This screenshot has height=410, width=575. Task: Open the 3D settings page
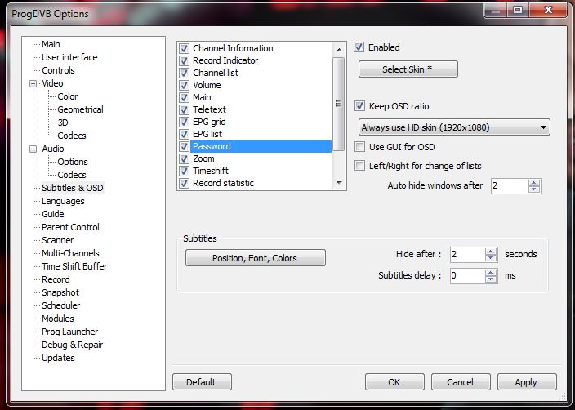coord(63,123)
